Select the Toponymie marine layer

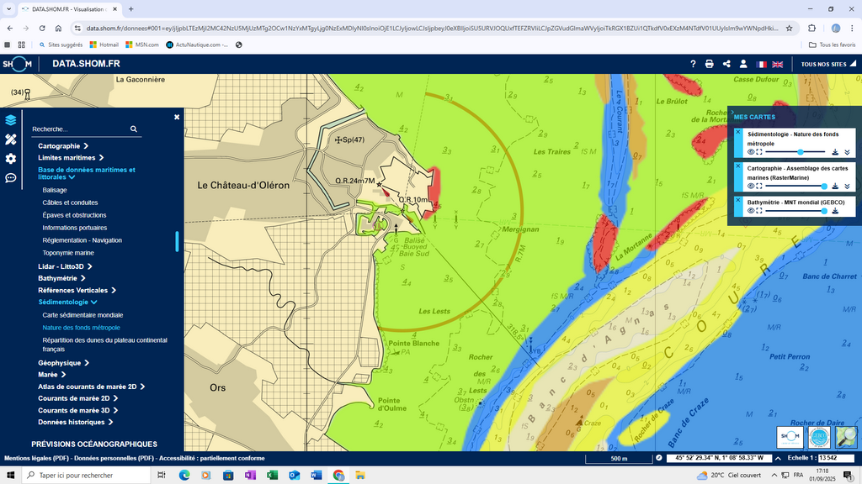click(68, 253)
